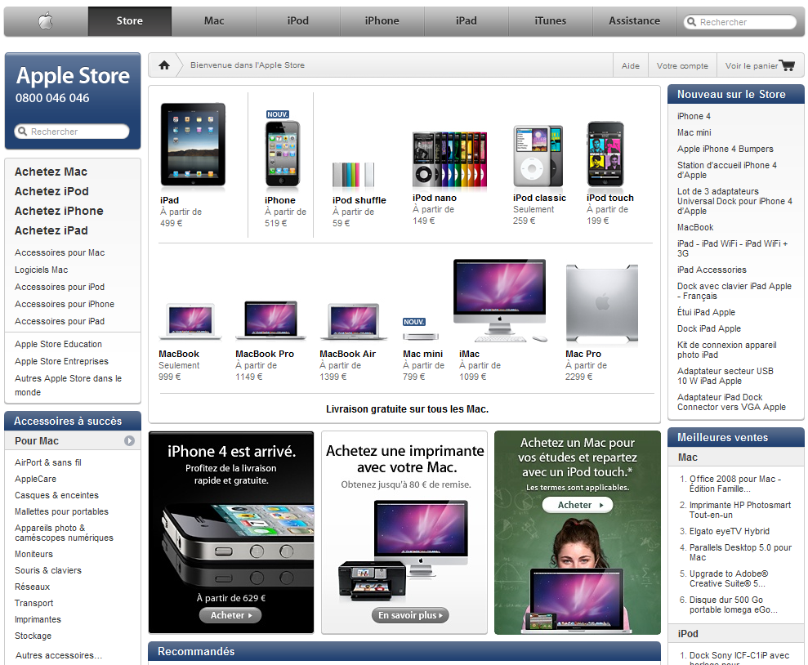Screen dimensions: 808x665
Task: Click the iPod classic product name
Action: pyautogui.click(x=539, y=198)
